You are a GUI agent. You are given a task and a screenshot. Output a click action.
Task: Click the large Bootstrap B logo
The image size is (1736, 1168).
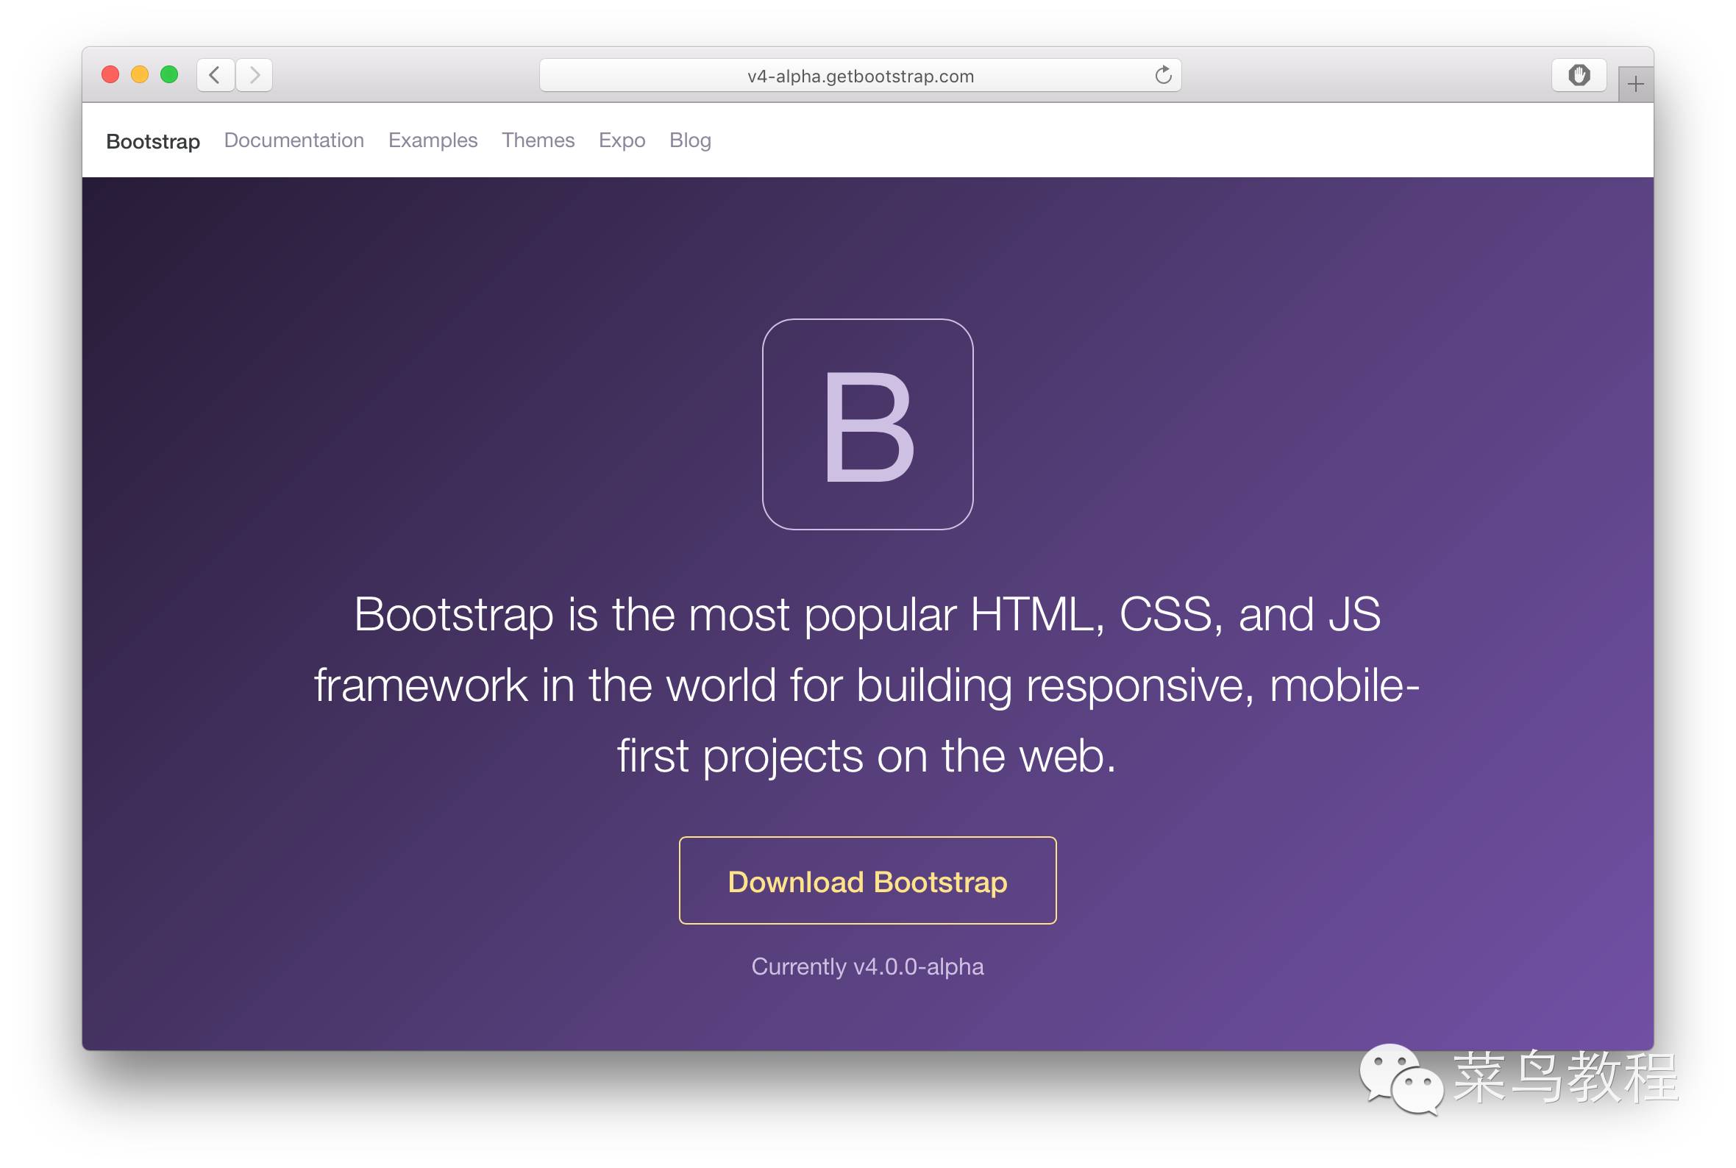click(x=867, y=424)
